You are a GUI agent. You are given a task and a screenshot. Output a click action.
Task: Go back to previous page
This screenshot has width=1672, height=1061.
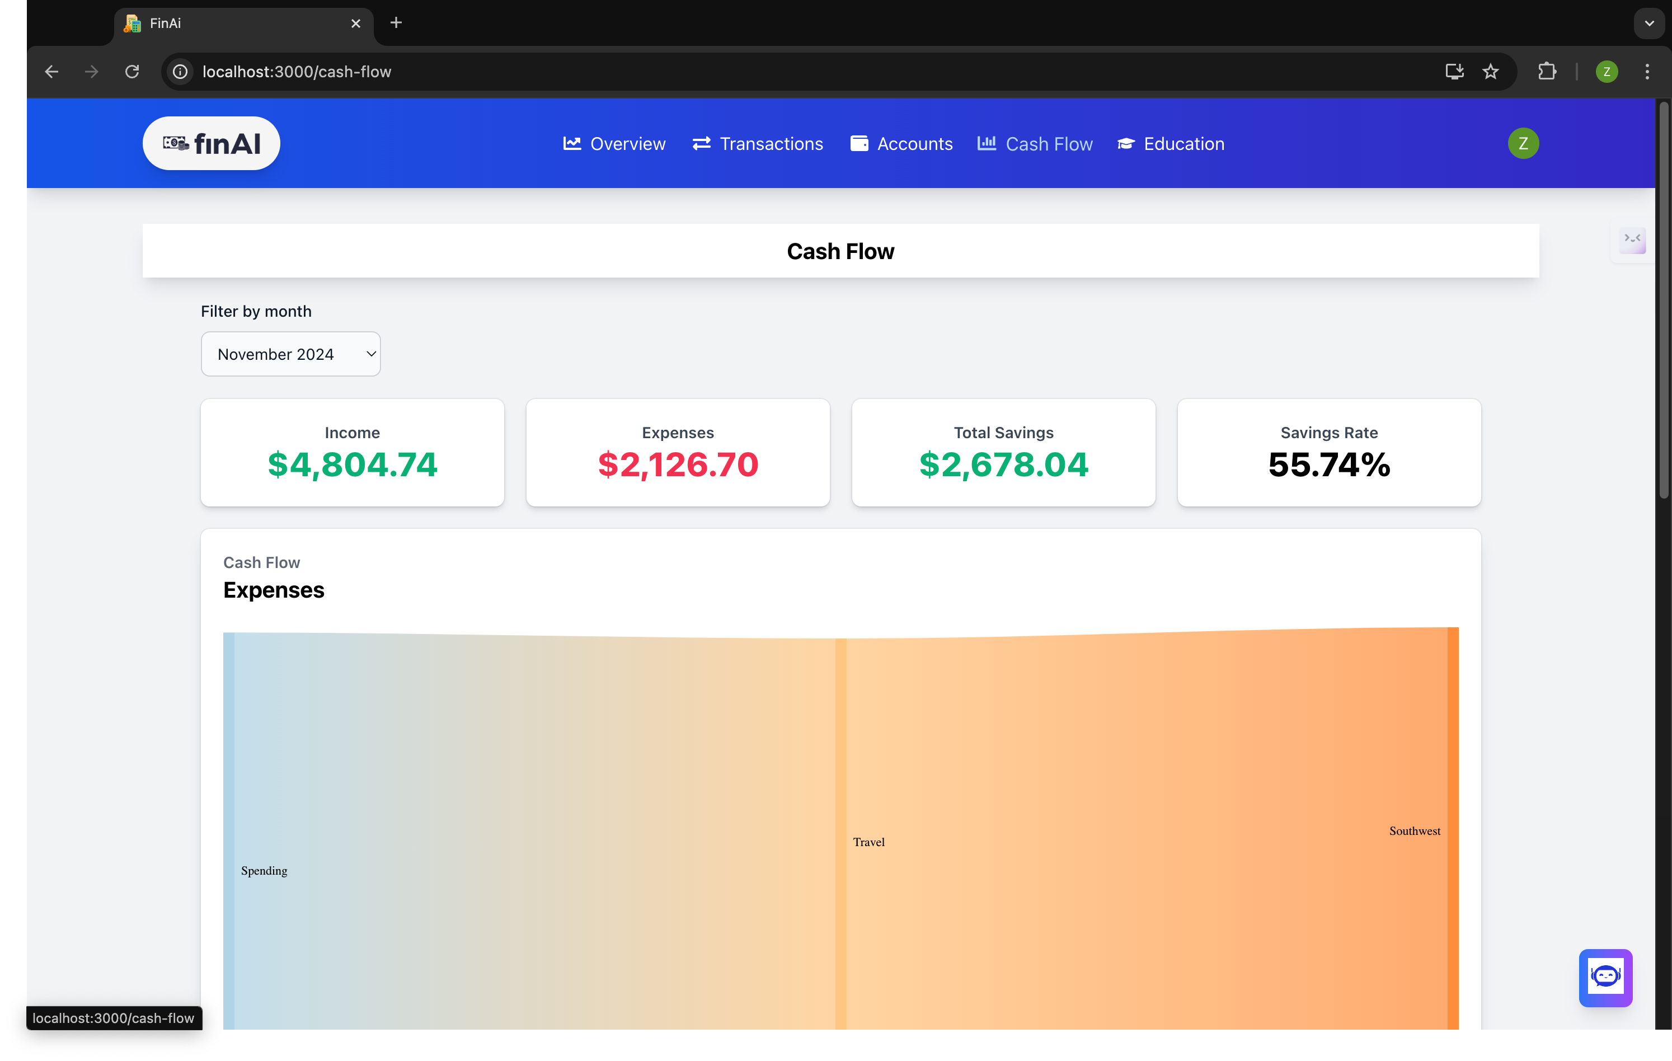pos(51,72)
